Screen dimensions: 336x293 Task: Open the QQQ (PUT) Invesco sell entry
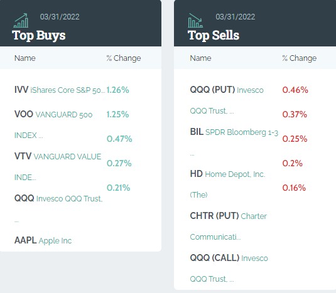pyautogui.click(x=227, y=100)
